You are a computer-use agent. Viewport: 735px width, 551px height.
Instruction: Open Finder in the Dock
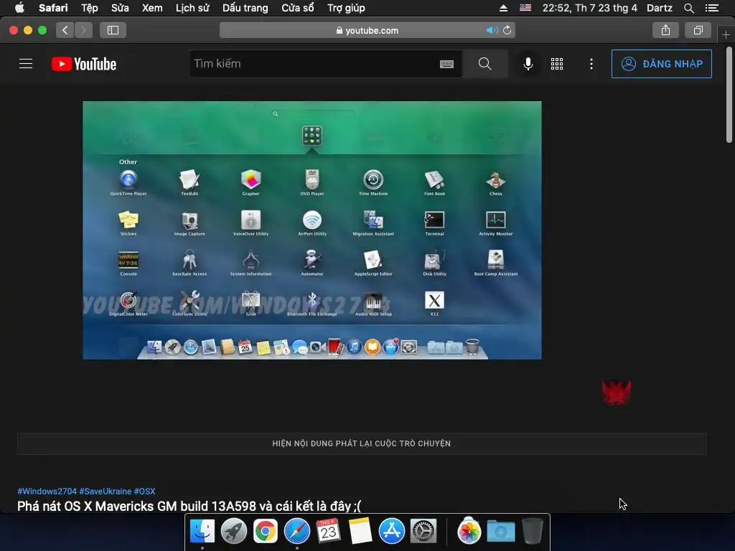click(x=202, y=532)
